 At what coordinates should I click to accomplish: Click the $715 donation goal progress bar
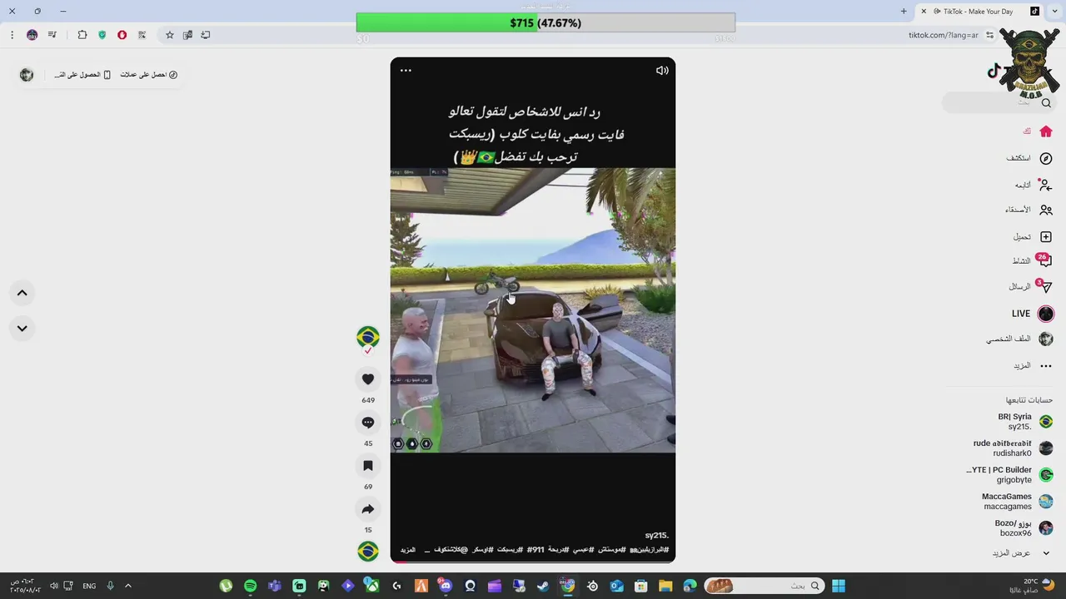pyautogui.click(x=545, y=23)
